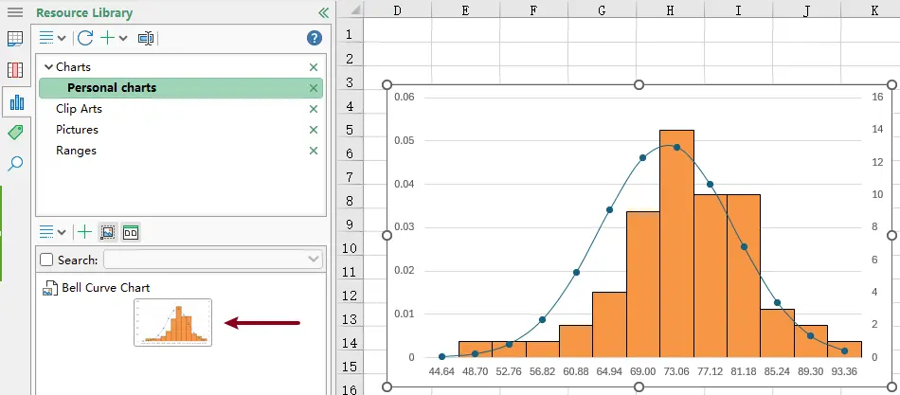Select the bar chart Resource Library sidebar icon
Viewport: 900px width, 395px height.
(15, 101)
